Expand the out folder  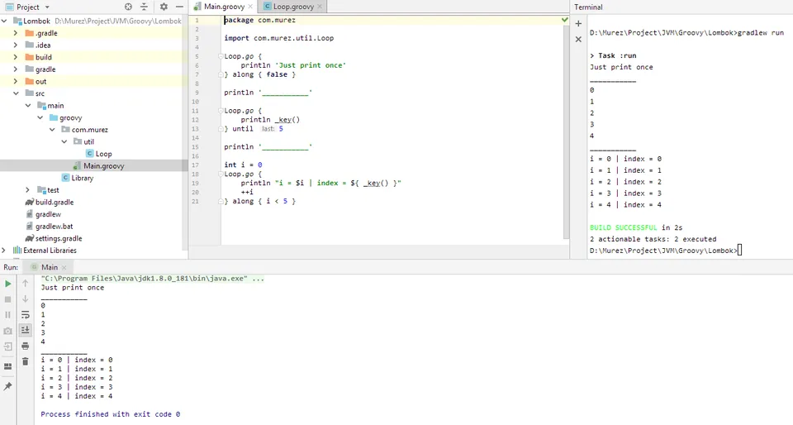tap(16, 82)
